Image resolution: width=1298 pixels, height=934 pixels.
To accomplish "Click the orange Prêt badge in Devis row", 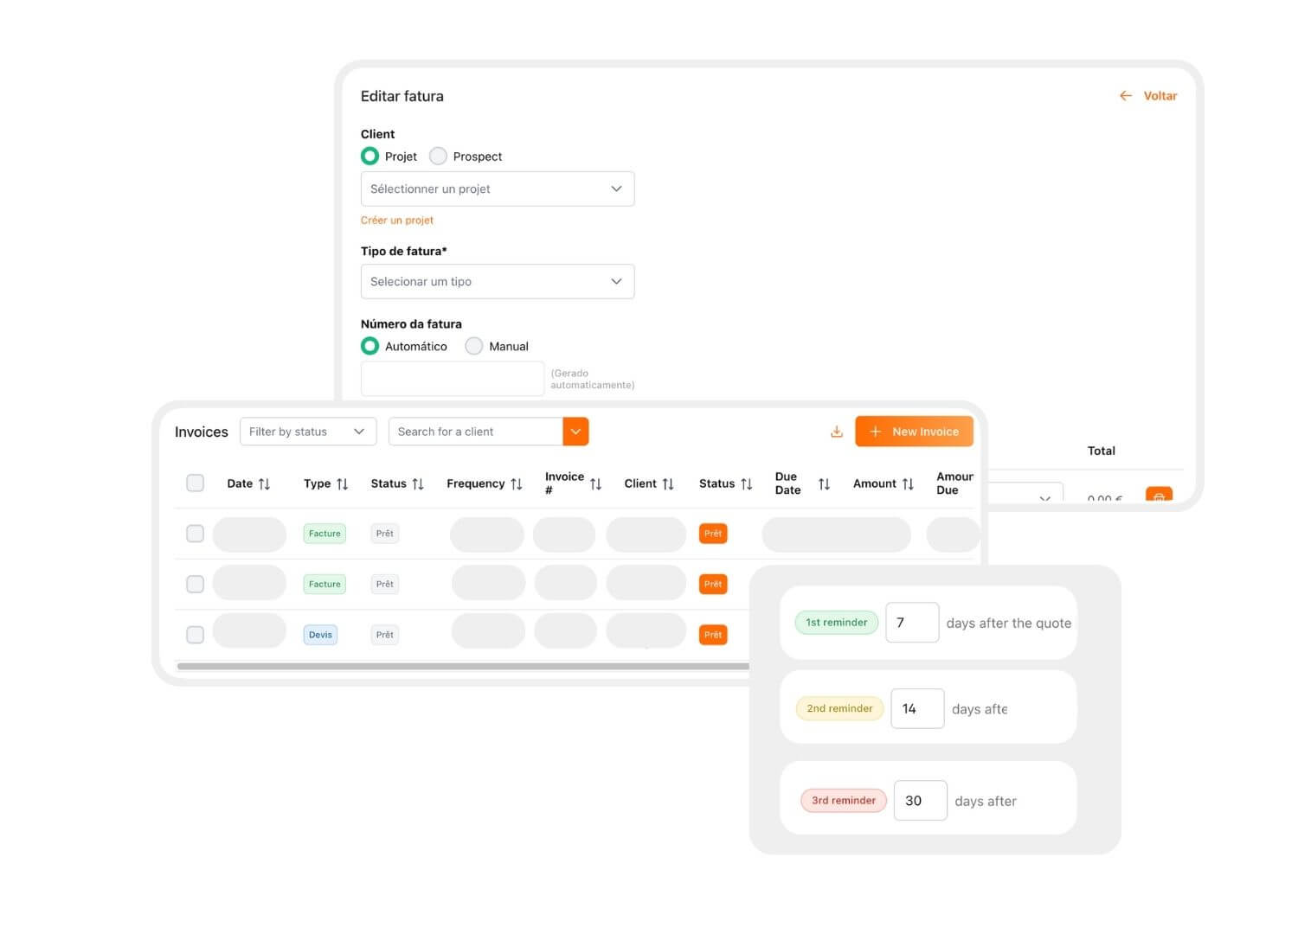I will [x=713, y=635].
